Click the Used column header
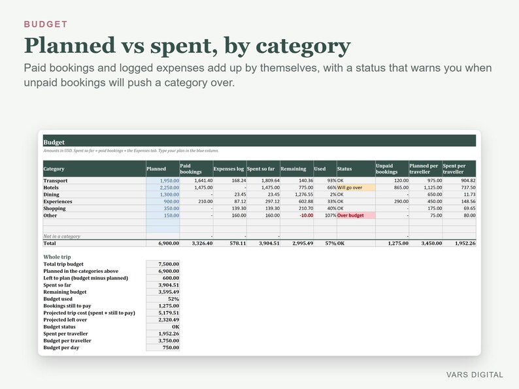The width and height of the screenshot is (519, 389). pyautogui.click(x=325, y=169)
